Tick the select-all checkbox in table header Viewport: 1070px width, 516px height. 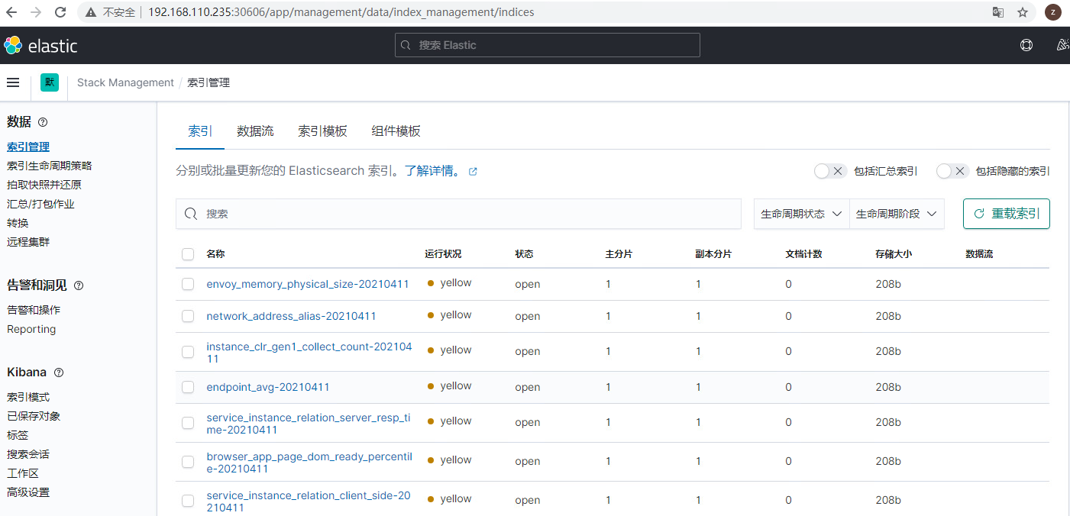(x=188, y=254)
